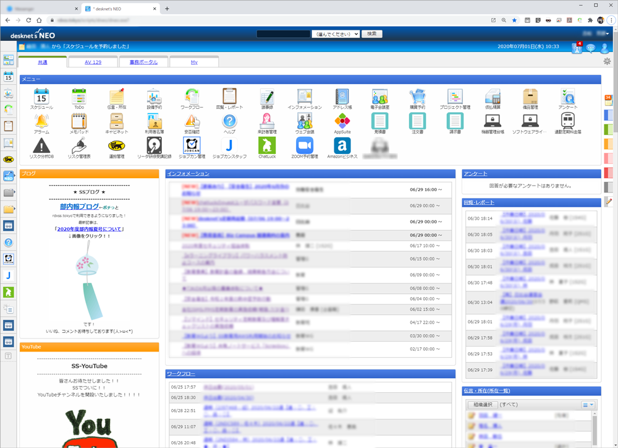Open portal settings gear icon
This screenshot has height=448, width=618.
tap(607, 61)
